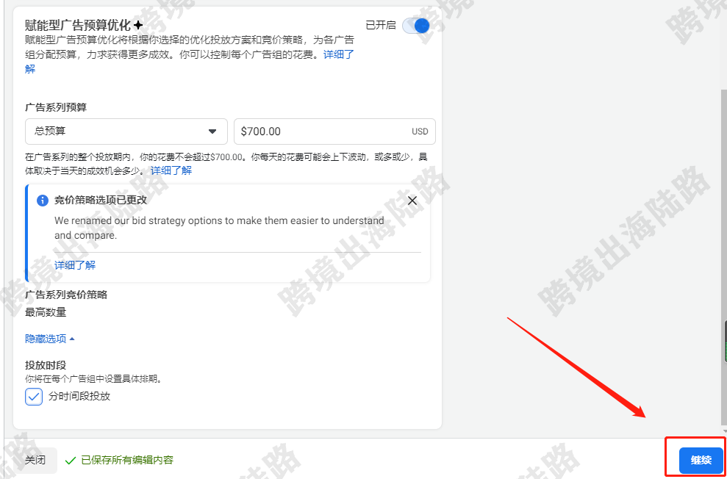The width and height of the screenshot is (727, 479).
Task: Click the $700.00 budget amount field
Action: pos(334,132)
